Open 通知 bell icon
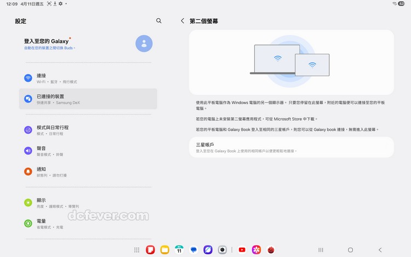This screenshot has width=411, height=257. coord(28,172)
